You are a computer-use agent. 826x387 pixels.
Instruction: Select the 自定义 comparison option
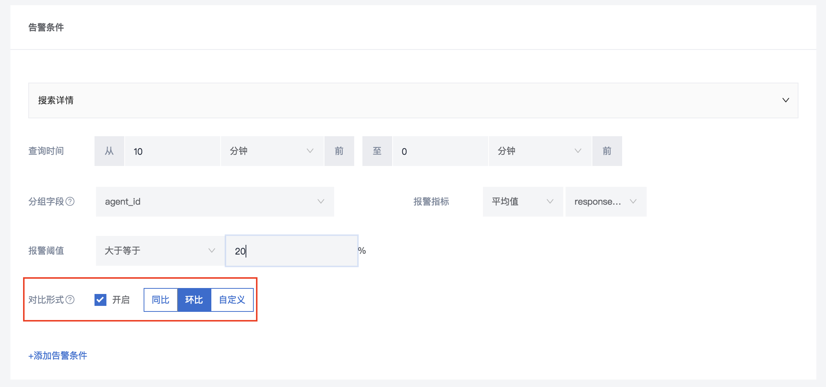(232, 300)
